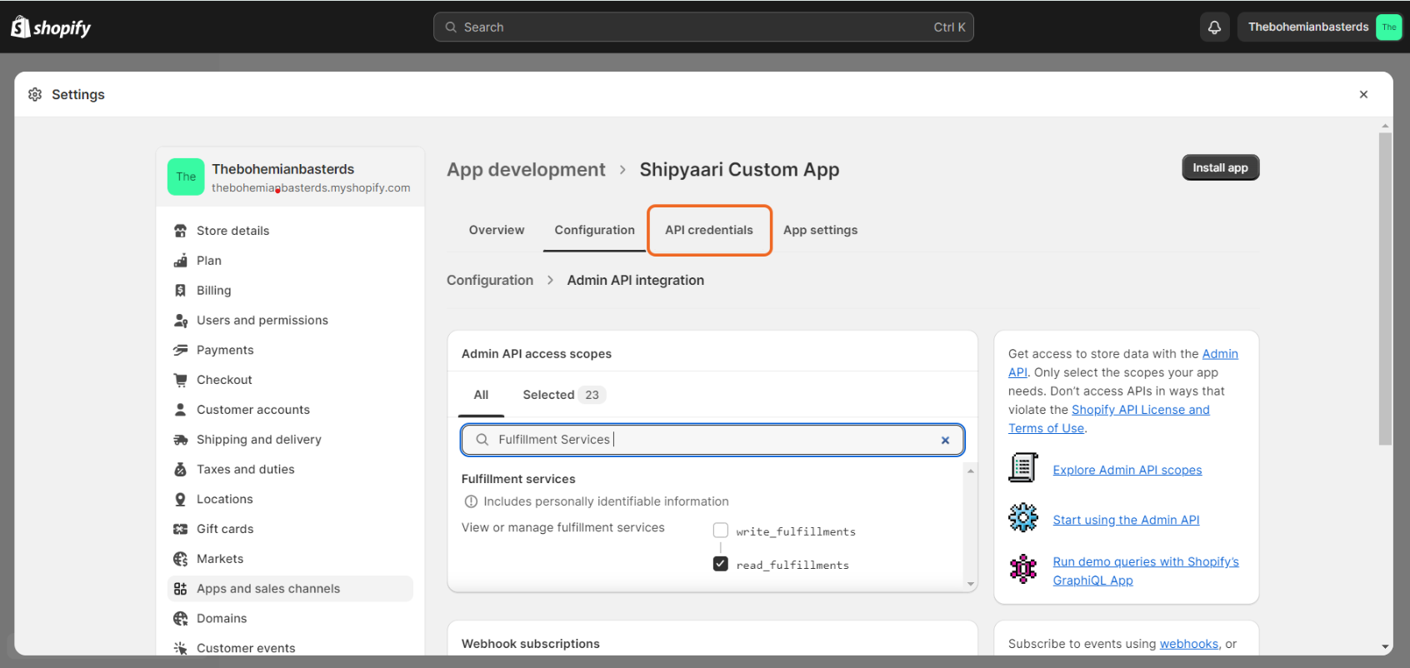
Task: Click the Checkout cart icon
Action: pos(180,380)
